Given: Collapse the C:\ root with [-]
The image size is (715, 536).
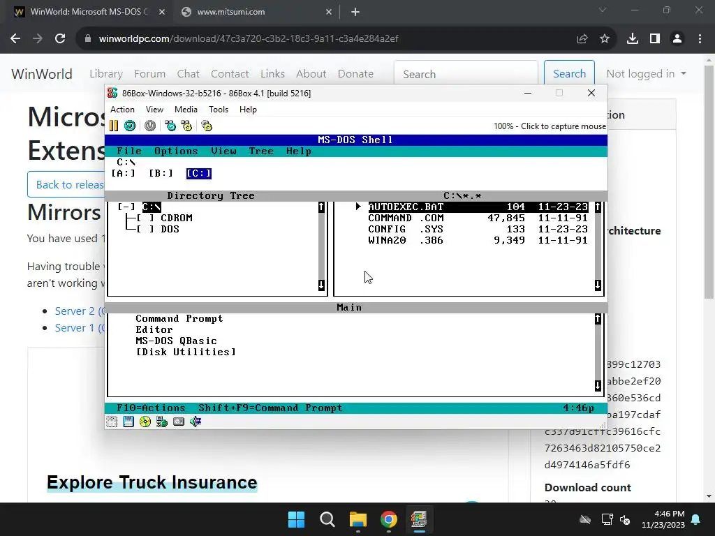Looking at the screenshot, I should tap(126, 207).
